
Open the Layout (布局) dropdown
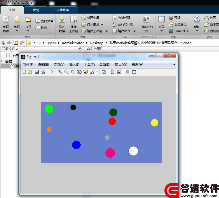point(161,31)
